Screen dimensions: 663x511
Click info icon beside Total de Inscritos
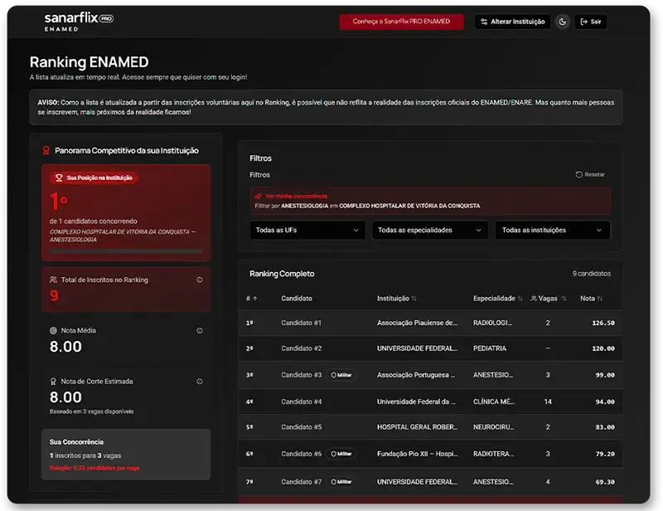(x=200, y=280)
